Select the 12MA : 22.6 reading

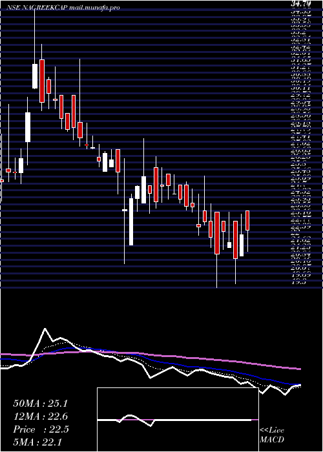(40, 416)
